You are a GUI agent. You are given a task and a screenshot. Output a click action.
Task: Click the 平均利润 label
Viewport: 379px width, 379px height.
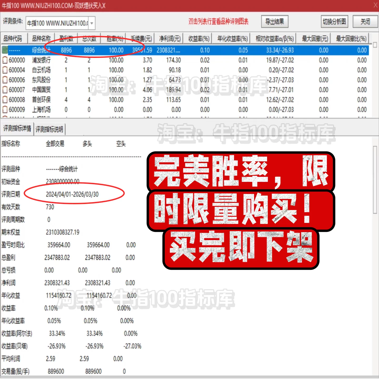point(11,359)
